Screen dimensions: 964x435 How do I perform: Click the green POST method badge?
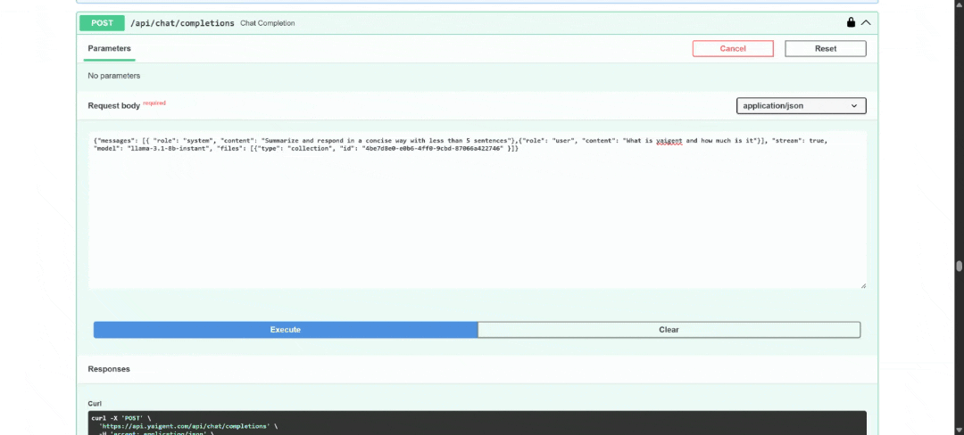tap(103, 23)
